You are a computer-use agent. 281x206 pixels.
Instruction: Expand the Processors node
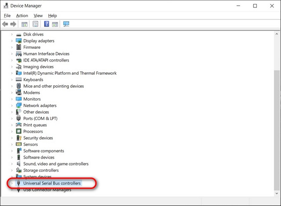[x=12, y=131]
